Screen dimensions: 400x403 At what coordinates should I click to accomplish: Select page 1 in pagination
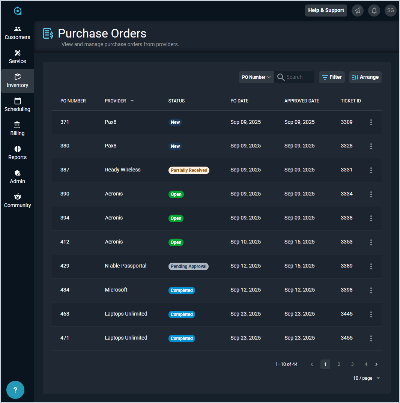tap(325, 364)
